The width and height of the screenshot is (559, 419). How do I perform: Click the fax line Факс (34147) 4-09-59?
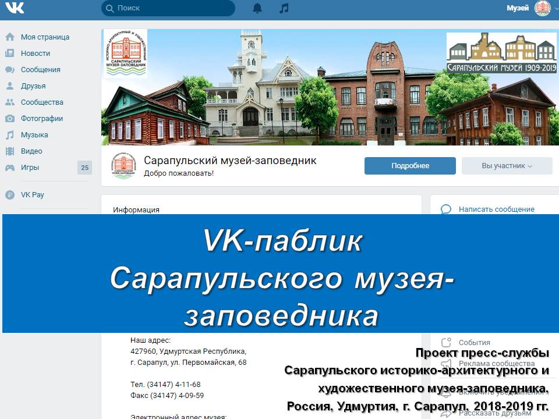pyautogui.click(x=167, y=396)
